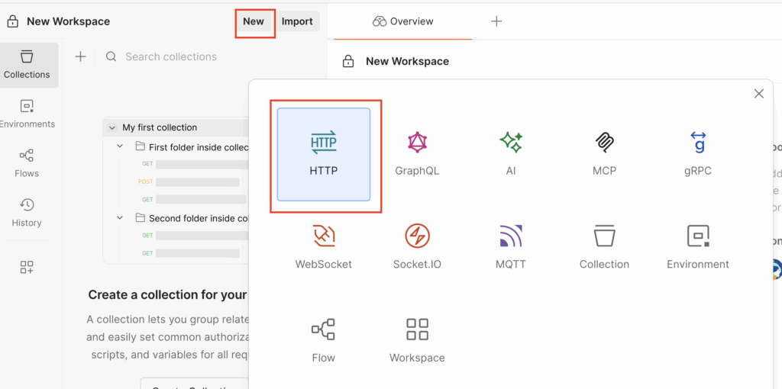Select the WebSocket option
The height and width of the screenshot is (389, 782).
tap(324, 247)
